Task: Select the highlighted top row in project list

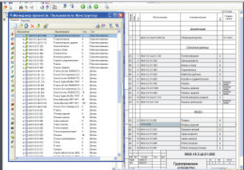Action: pos(67,36)
